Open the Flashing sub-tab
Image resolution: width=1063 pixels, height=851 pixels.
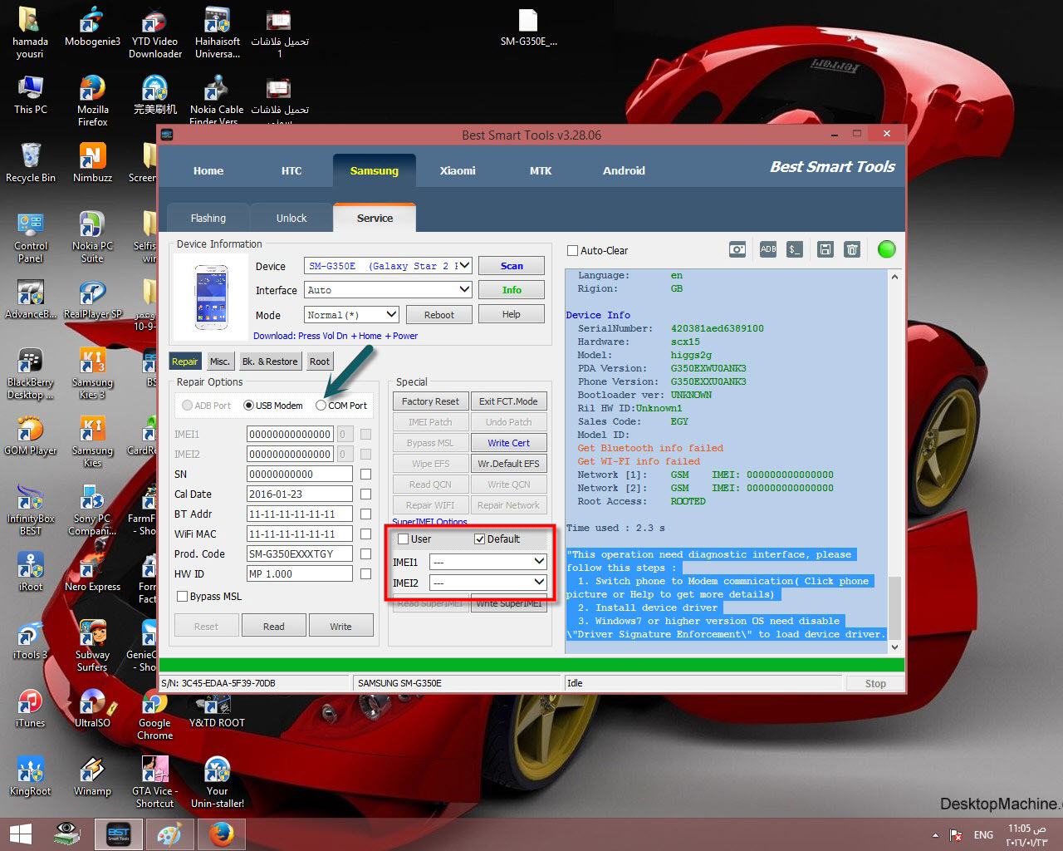(x=208, y=218)
